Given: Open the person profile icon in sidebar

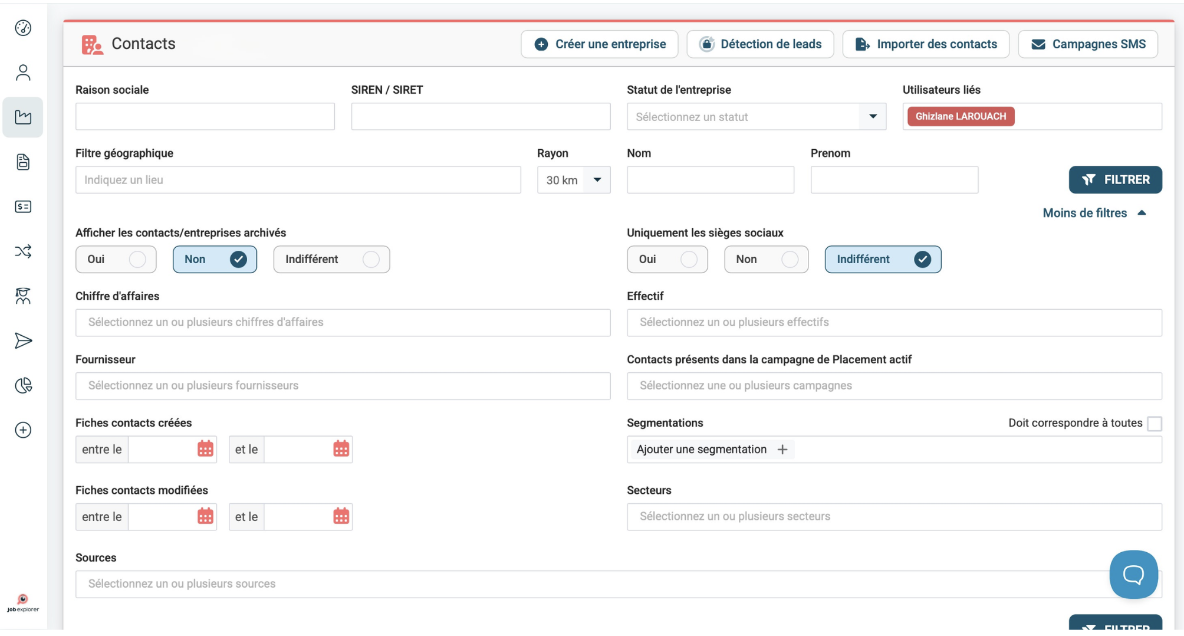Looking at the screenshot, I should (x=23, y=73).
